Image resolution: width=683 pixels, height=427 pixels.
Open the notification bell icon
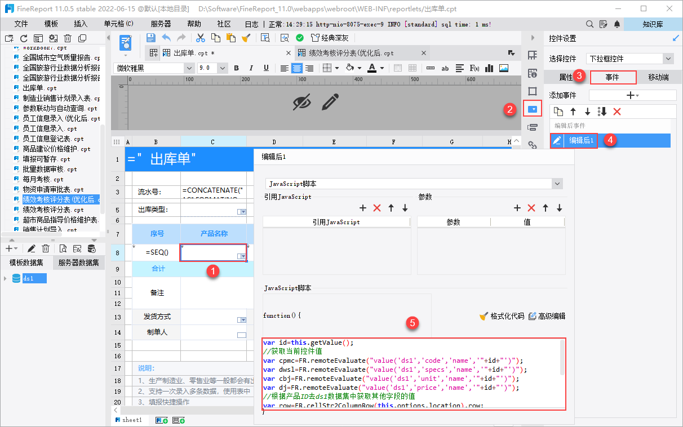617,24
